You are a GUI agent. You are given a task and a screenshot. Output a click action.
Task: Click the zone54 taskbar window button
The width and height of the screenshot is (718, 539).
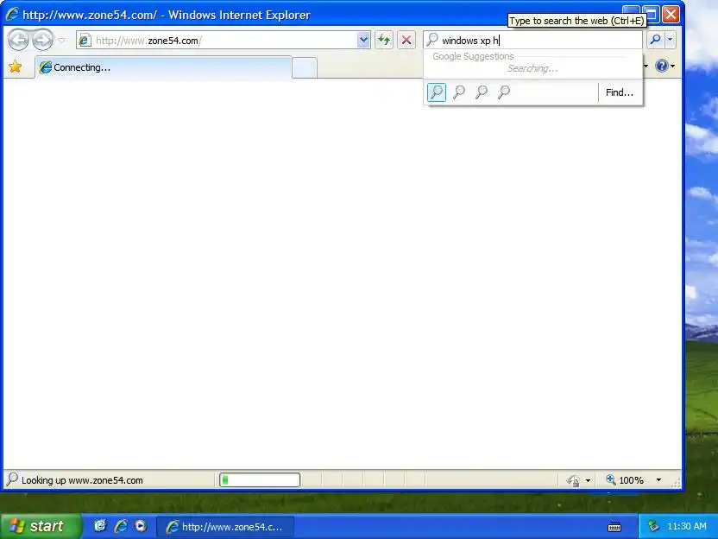(225, 527)
